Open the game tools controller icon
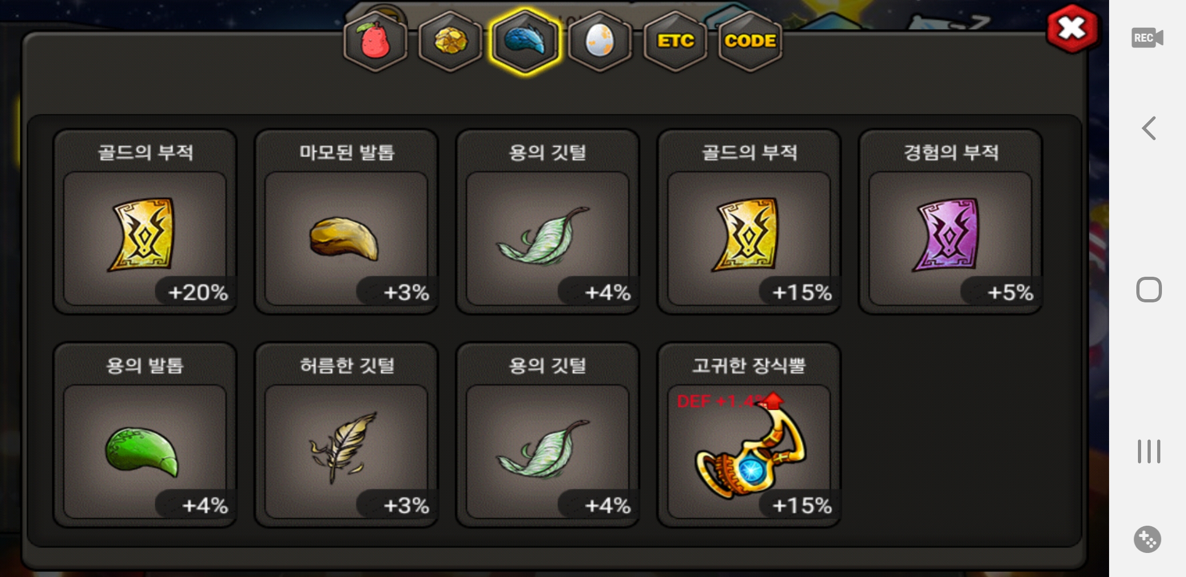The image size is (1186, 577). tap(1148, 539)
